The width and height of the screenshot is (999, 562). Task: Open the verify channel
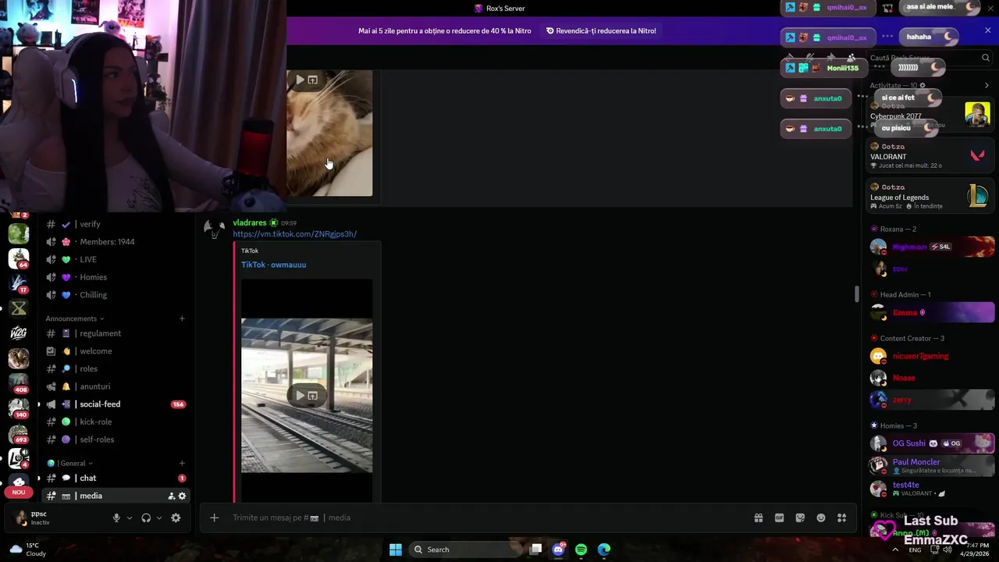pyautogui.click(x=116, y=224)
